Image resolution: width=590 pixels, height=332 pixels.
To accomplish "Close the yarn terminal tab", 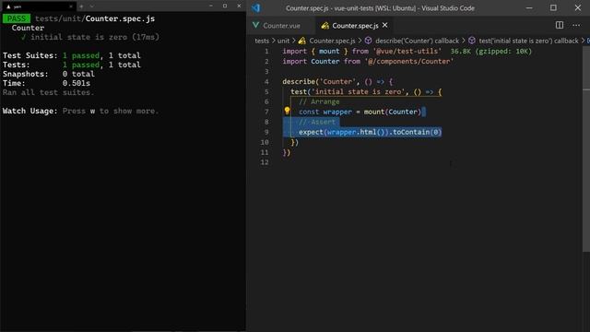I will tap(71, 6).
